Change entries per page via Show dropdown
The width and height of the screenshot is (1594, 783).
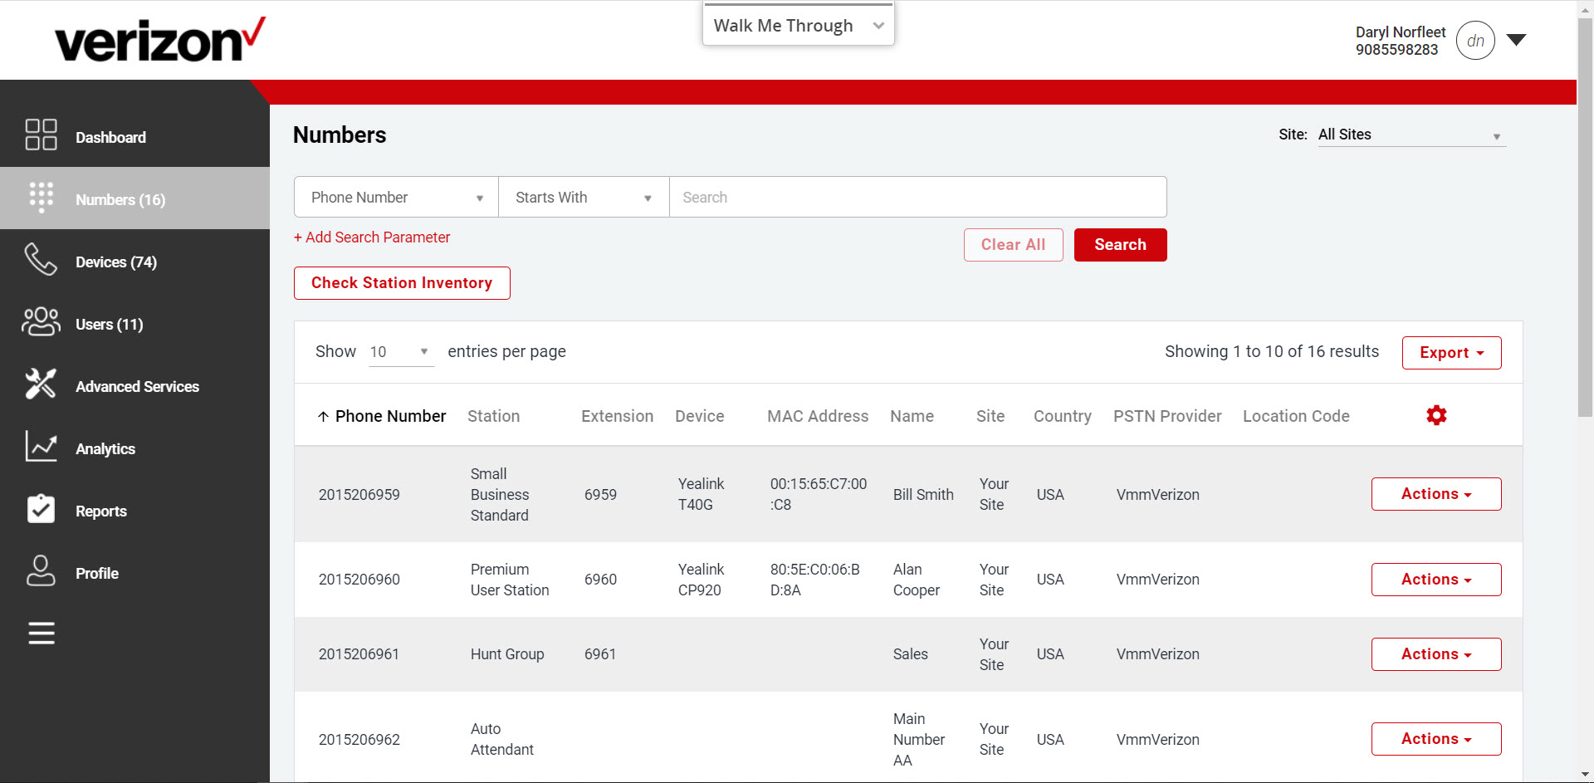coord(400,351)
